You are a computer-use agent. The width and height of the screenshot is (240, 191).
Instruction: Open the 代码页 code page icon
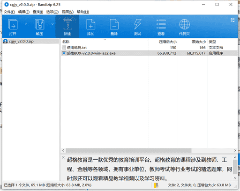click(x=184, y=27)
